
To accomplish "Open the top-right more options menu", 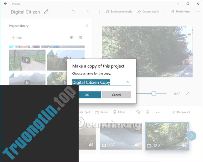I will click(197, 12).
